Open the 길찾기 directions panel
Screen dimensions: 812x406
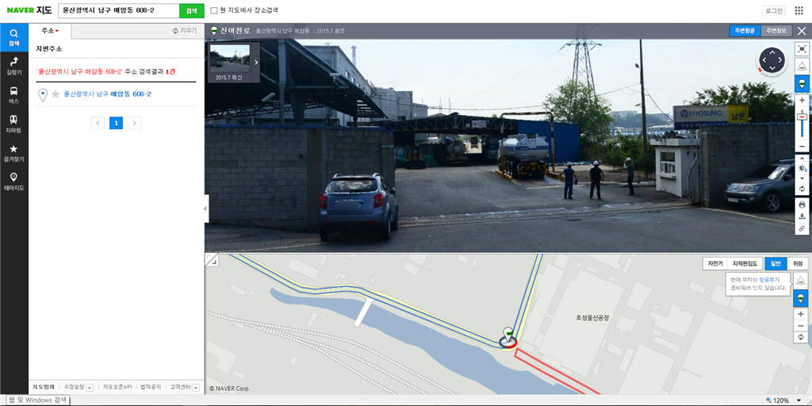(x=14, y=66)
